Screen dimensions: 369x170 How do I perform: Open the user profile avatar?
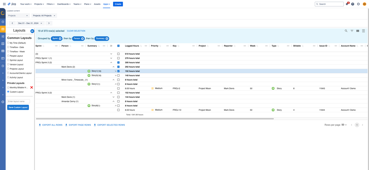pos(364,4)
